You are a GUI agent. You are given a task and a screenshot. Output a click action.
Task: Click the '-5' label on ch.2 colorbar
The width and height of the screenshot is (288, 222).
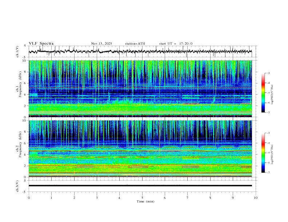coord(268,153)
